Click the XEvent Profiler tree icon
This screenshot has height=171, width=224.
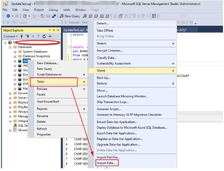point(15,130)
